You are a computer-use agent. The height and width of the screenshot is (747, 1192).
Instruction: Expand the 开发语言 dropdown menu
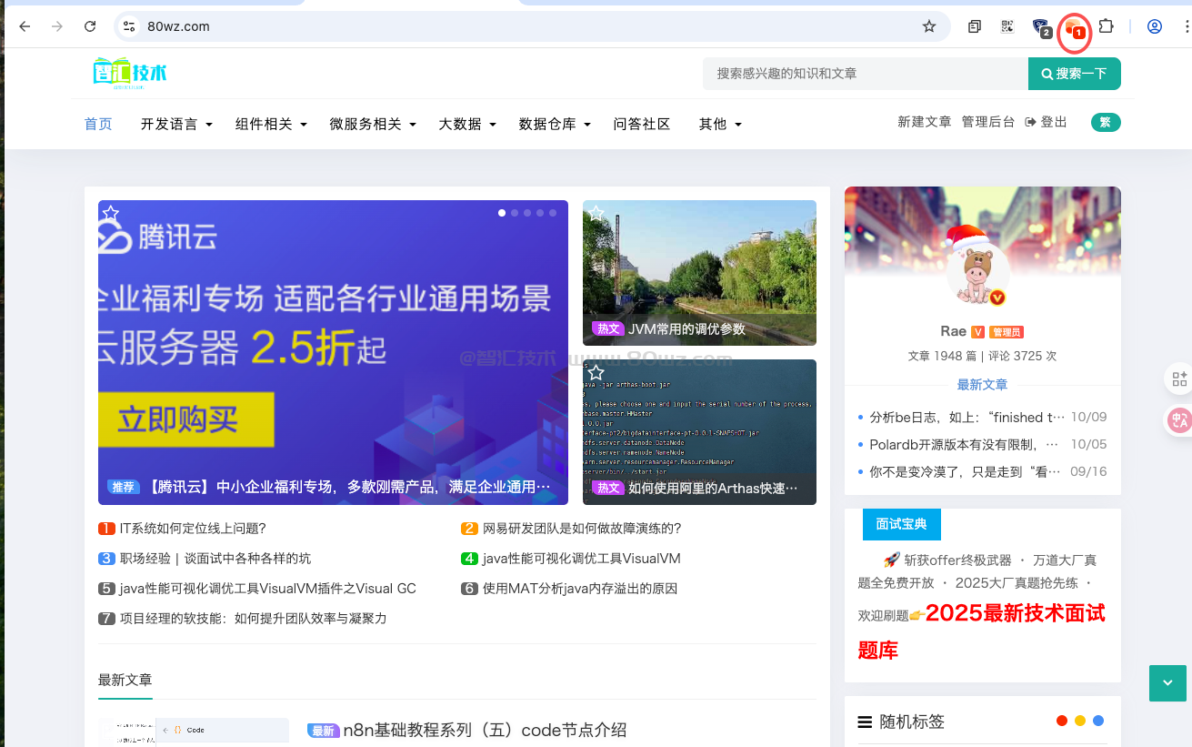pos(176,125)
